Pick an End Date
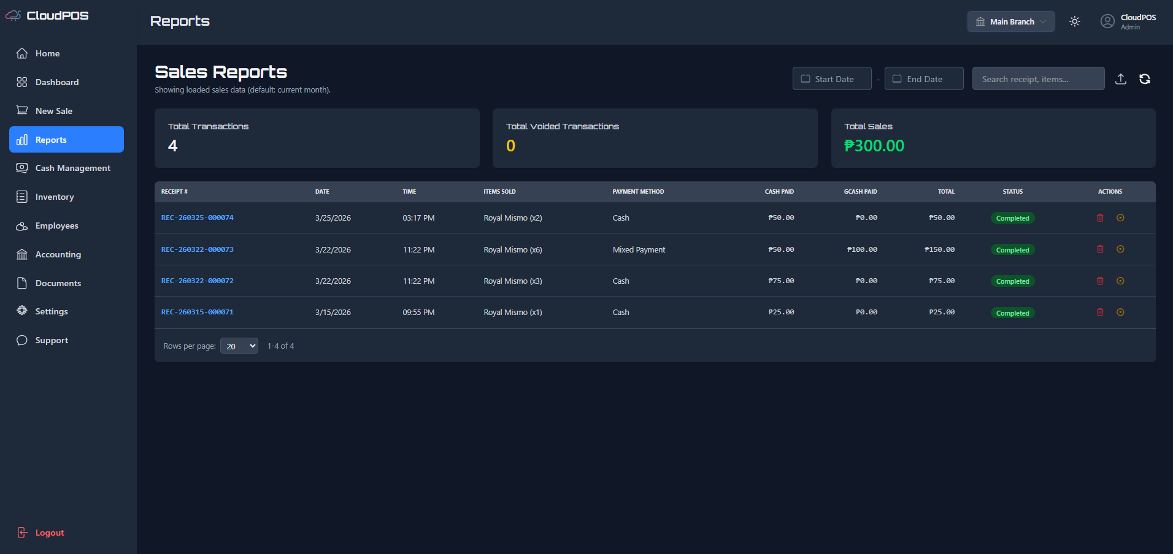1173x554 pixels. [x=924, y=78]
